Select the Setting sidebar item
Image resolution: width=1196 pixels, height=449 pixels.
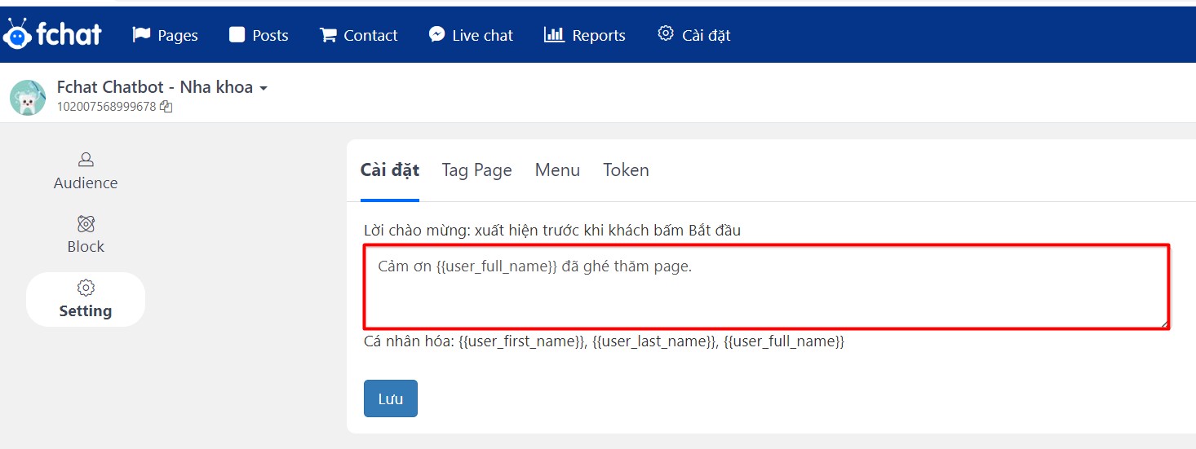coord(86,299)
